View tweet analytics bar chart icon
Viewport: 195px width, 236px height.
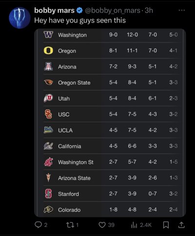(134, 225)
